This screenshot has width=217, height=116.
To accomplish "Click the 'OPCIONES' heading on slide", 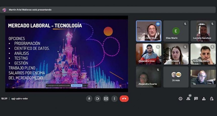I will point(17,38).
